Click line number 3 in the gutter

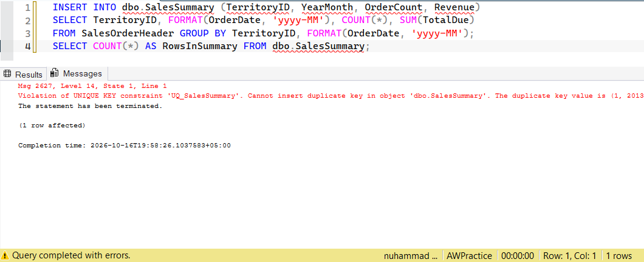pos(27,33)
